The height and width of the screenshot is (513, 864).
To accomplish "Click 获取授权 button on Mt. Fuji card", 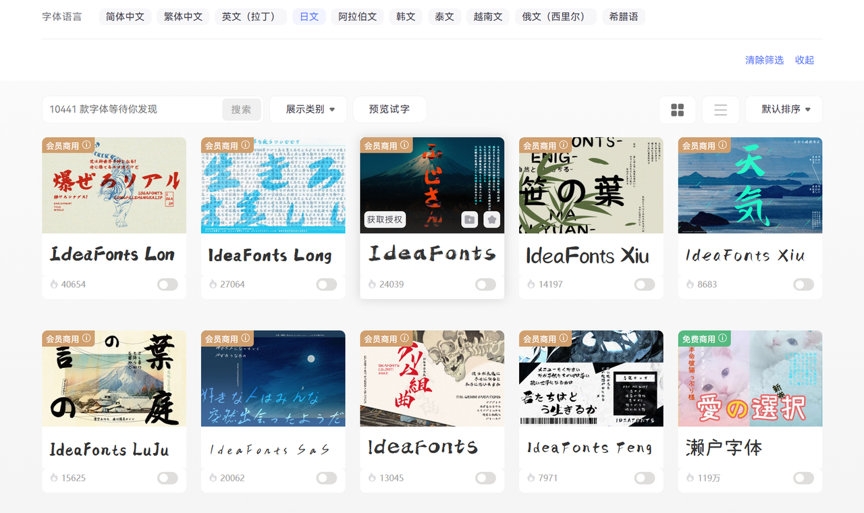I will coord(385,219).
